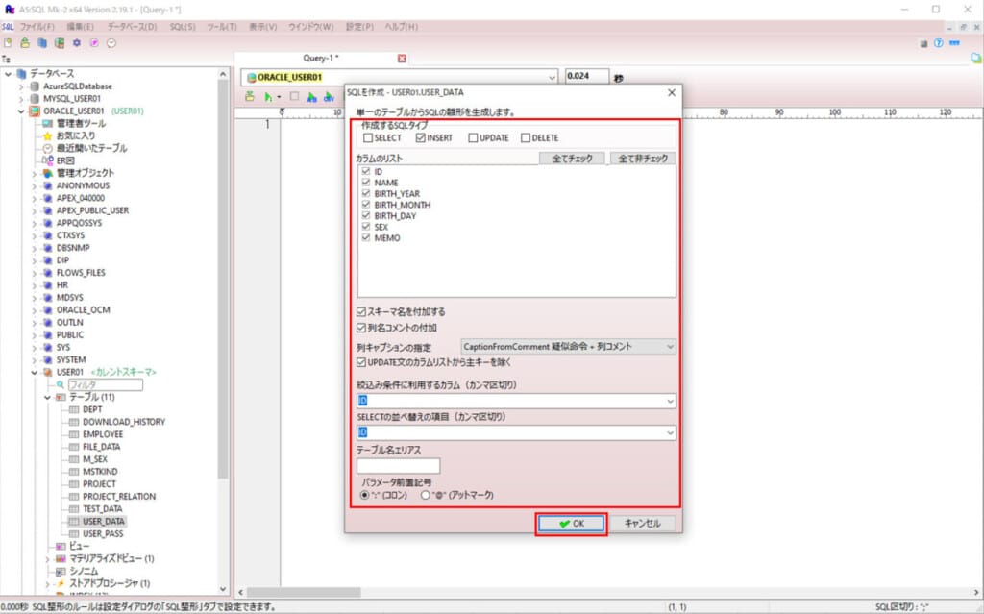Collapse the テーブル (11) tree node
Image resolution: width=984 pixels, height=614 pixels.
pyautogui.click(x=46, y=396)
